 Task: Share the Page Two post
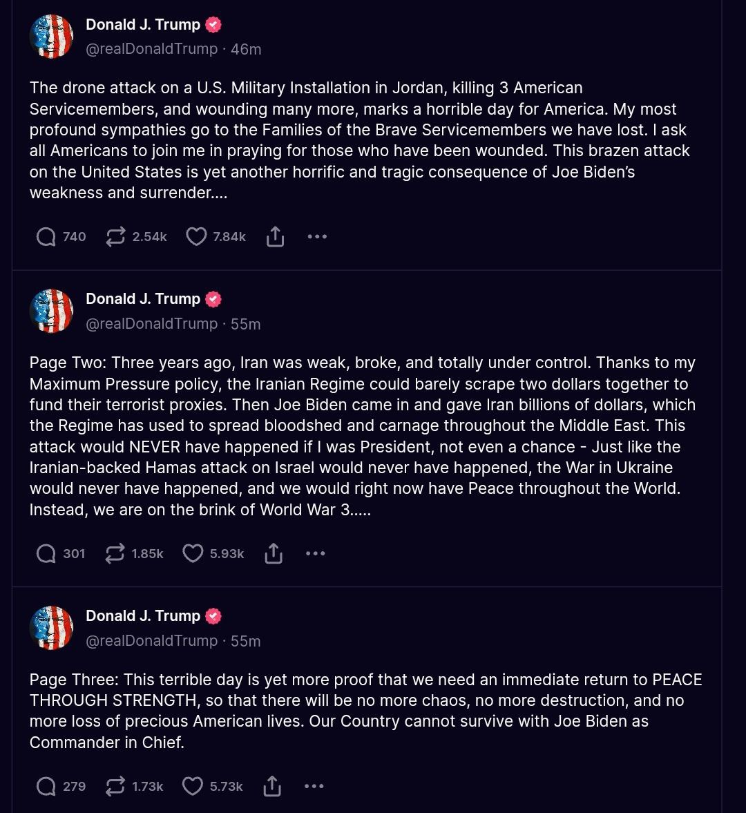274,554
